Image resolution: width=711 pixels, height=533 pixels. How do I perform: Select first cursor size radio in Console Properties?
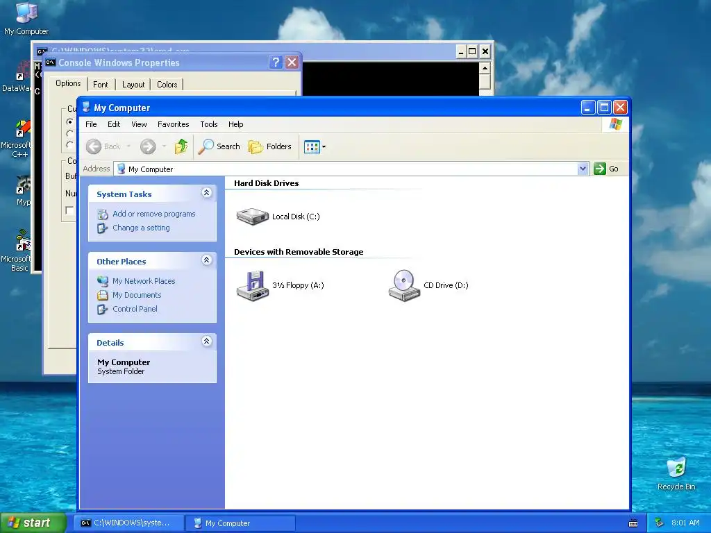[x=70, y=121]
